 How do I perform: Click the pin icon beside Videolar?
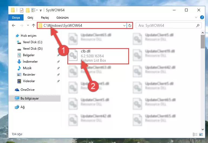(58, 81)
